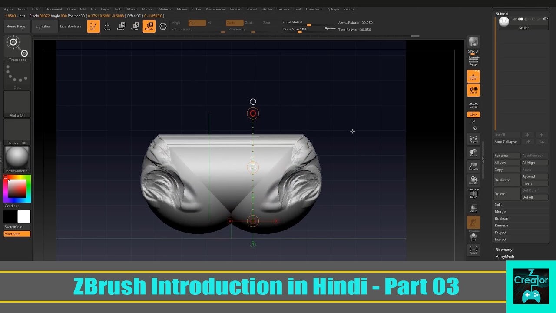Open the BasicMaterial sphere picker
The height and width of the screenshot is (313, 556).
pyautogui.click(x=17, y=160)
